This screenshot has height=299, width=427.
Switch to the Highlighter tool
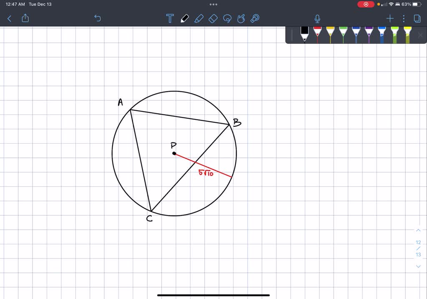point(199,18)
